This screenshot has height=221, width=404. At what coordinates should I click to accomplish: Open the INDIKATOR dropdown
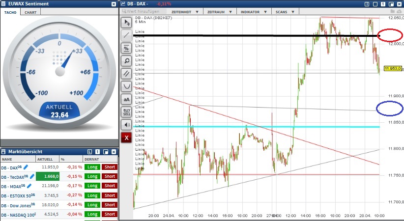254,12
